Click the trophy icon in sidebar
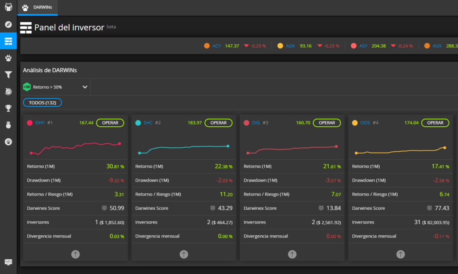The width and height of the screenshot is (458, 274). [8, 108]
